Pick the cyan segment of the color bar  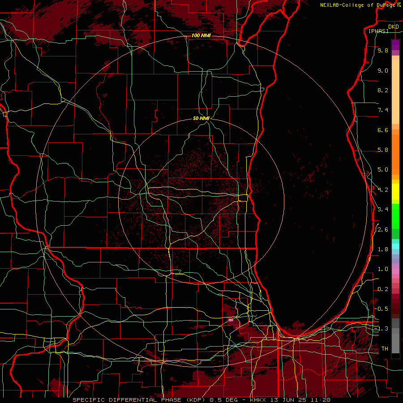click(x=395, y=246)
